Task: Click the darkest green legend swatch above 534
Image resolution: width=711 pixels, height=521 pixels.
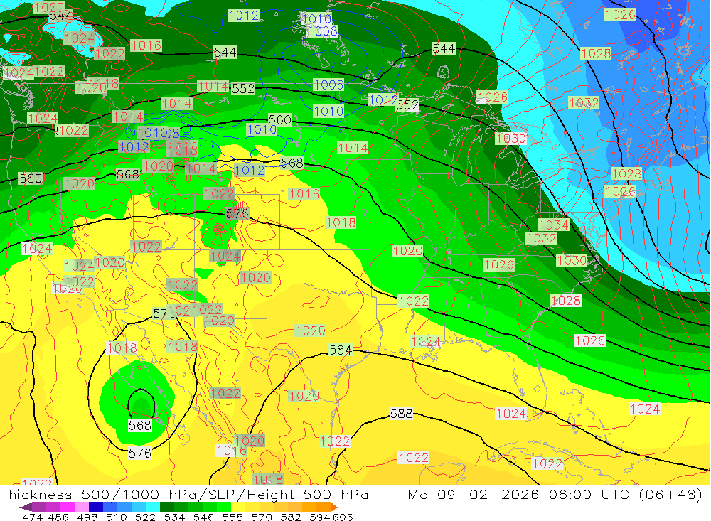Action: 167,507
